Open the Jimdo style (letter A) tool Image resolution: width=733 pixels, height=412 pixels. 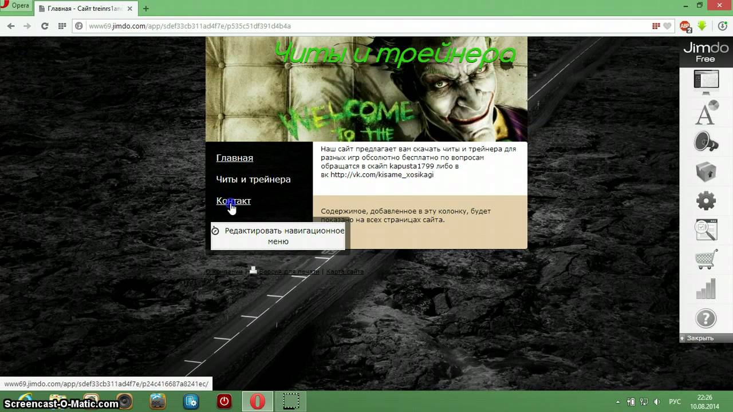pyautogui.click(x=706, y=112)
